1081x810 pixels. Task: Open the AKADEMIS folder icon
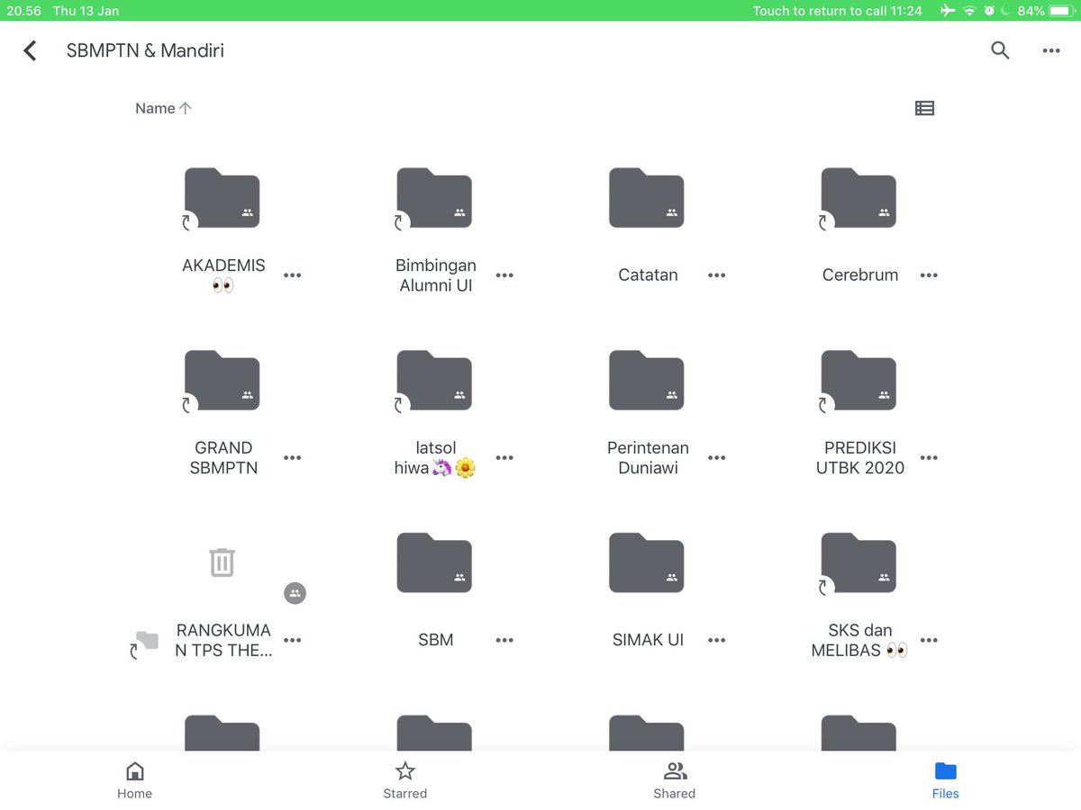tap(222, 198)
